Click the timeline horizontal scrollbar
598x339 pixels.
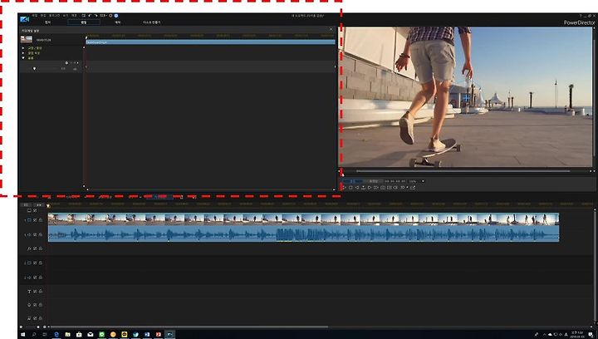click(x=189, y=327)
